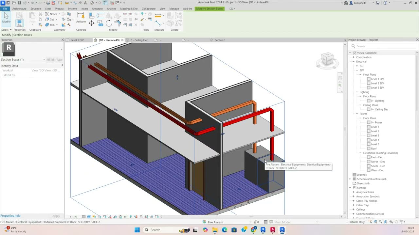Switch to the Level 1 ELV view tab
419x235 pixels.
[x=77, y=40]
